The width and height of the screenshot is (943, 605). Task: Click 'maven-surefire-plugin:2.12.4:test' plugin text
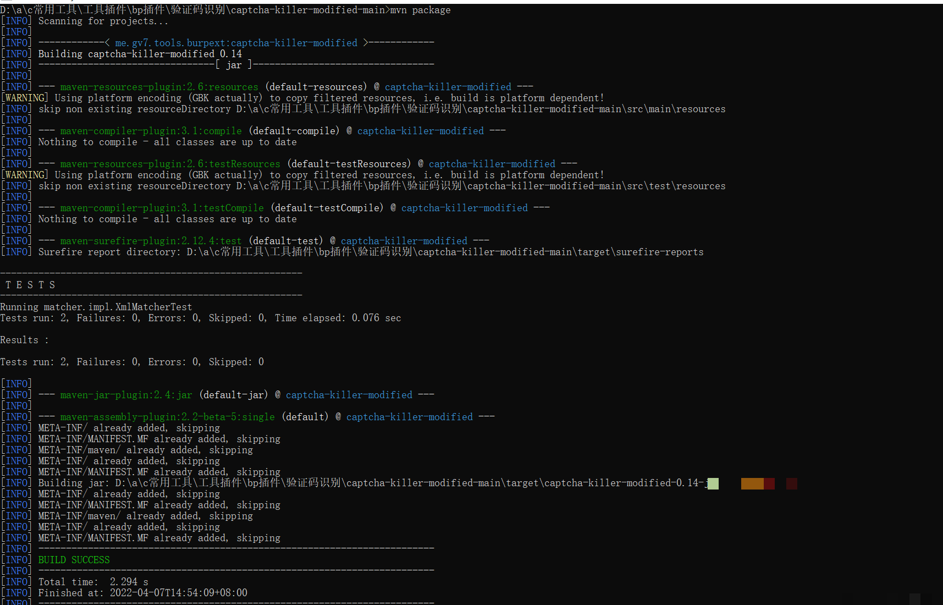click(151, 241)
